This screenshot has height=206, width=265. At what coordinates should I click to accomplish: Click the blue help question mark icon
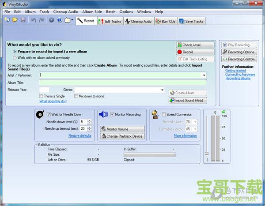(59, 20)
